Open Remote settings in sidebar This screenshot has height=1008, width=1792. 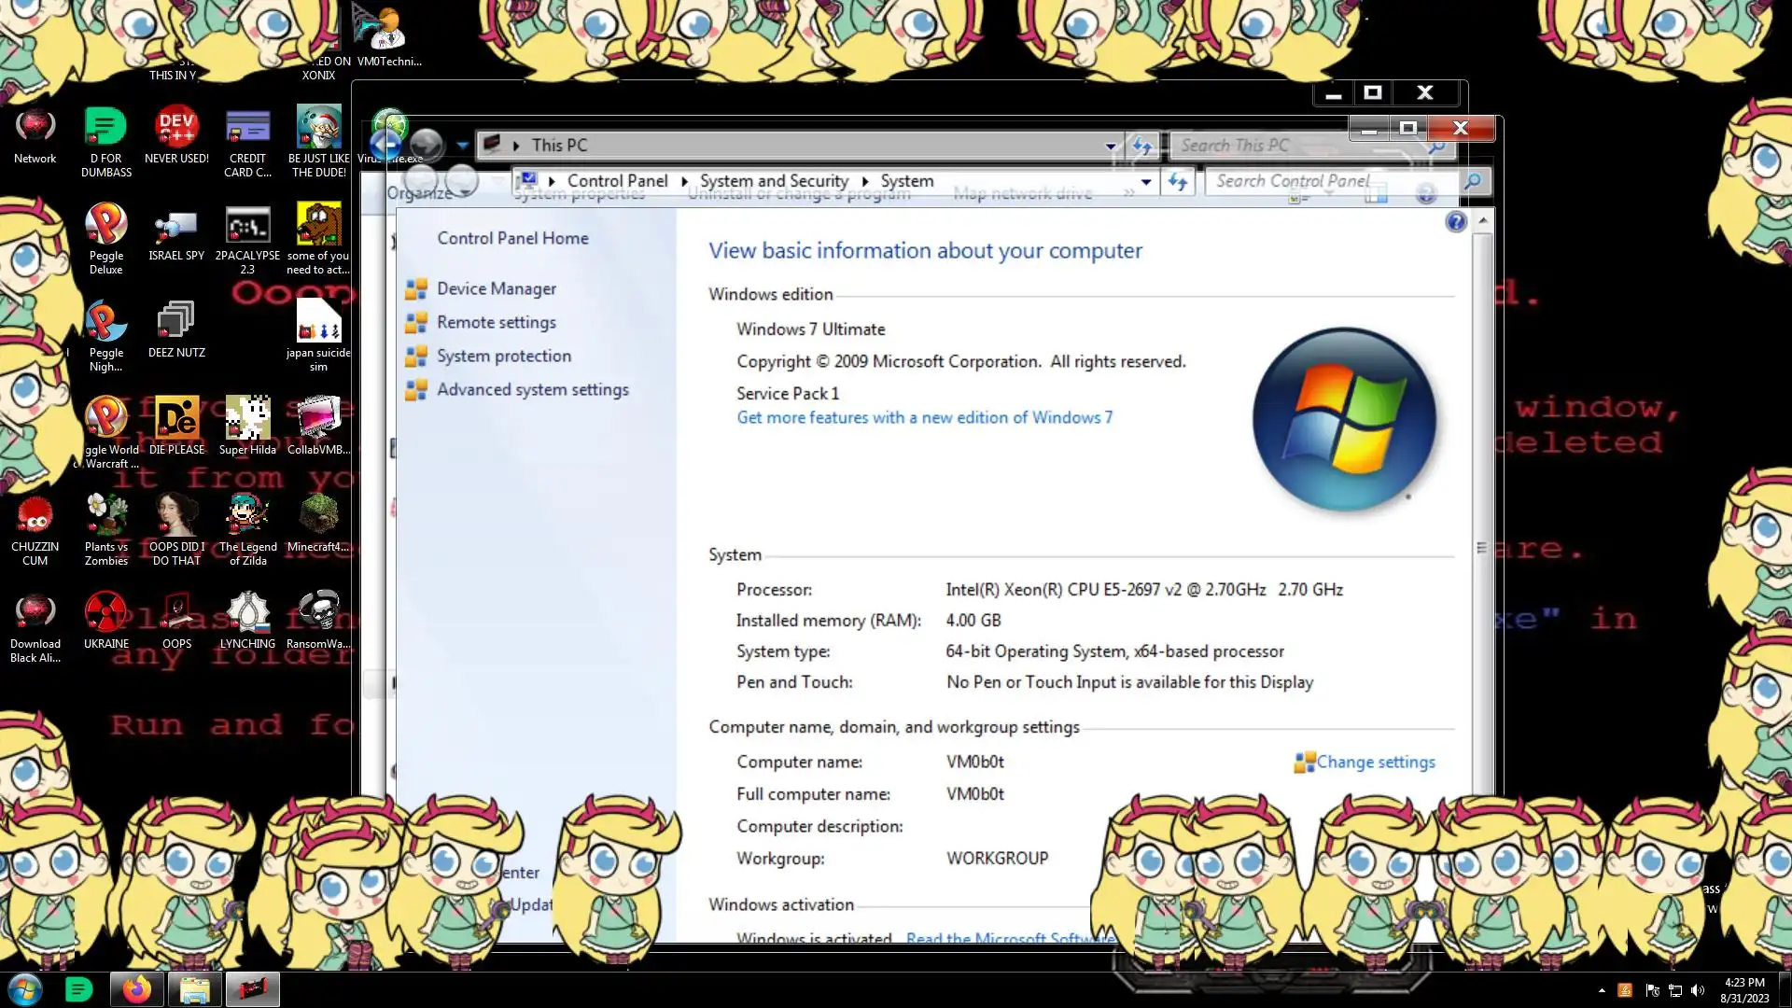tap(496, 323)
